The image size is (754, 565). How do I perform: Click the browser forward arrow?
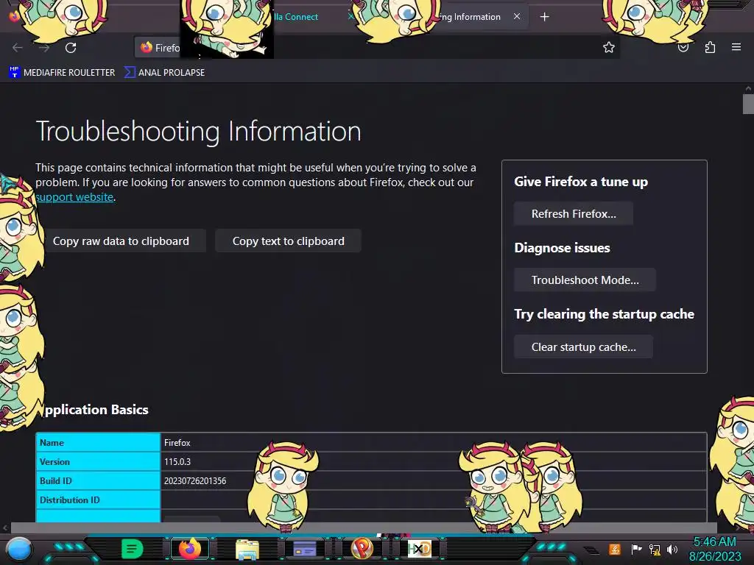pyautogui.click(x=44, y=48)
